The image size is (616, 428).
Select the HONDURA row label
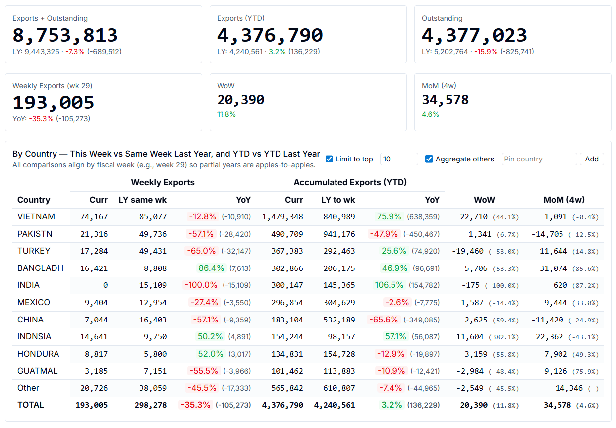tap(38, 354)
